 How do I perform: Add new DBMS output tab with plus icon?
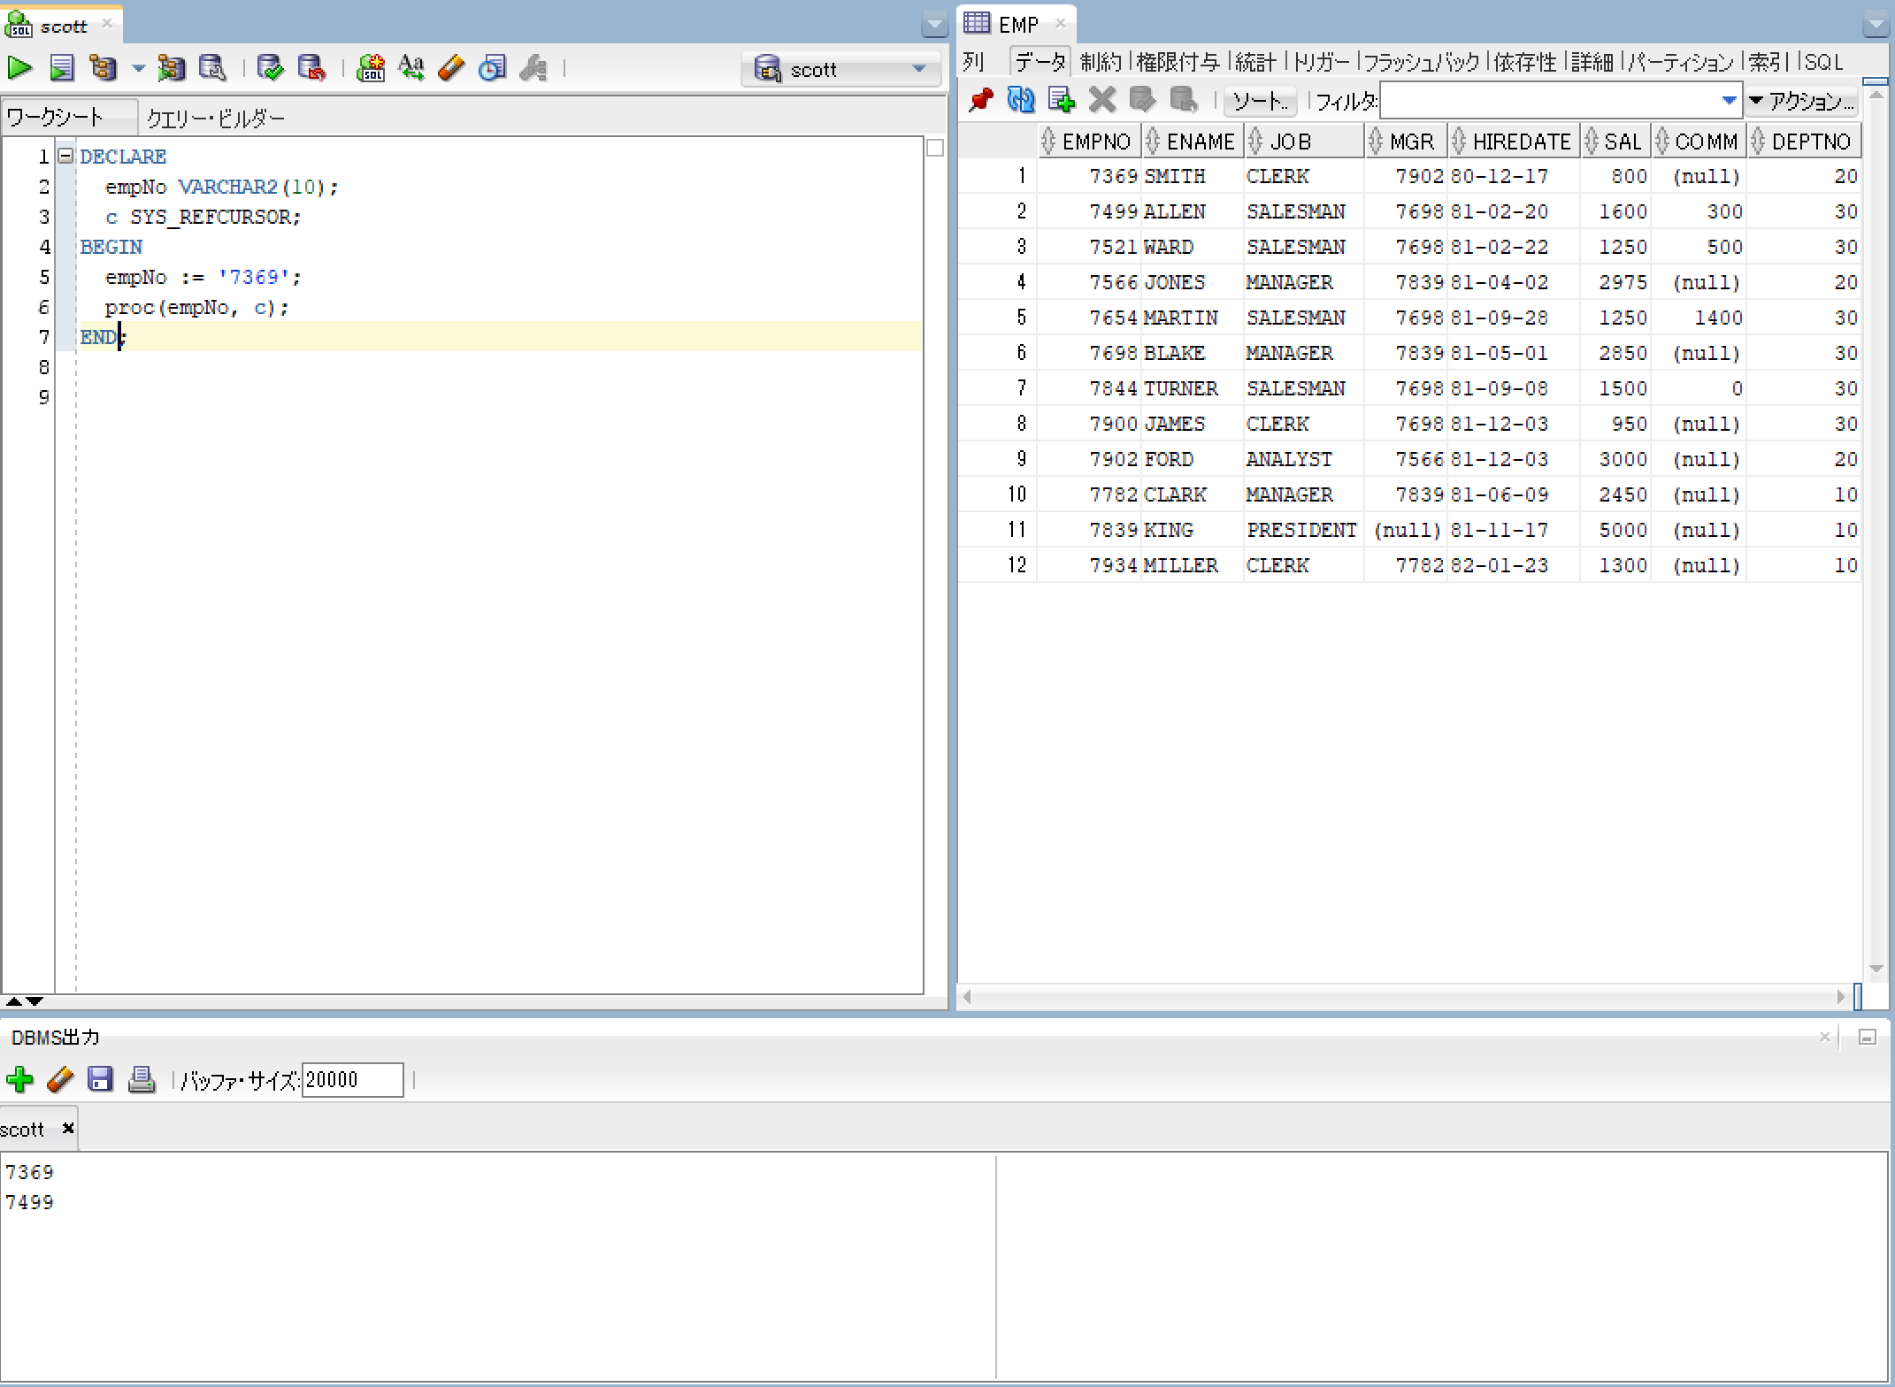pos(20,1079)
